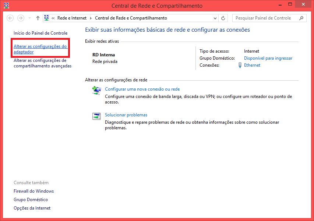Select the Rede e Internet breadcrumb
This screenshot has width=314, height=221.
tap(72, 18)
